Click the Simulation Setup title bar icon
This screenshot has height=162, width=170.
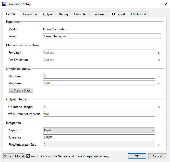pyautogui.click(x=4, y=4)
